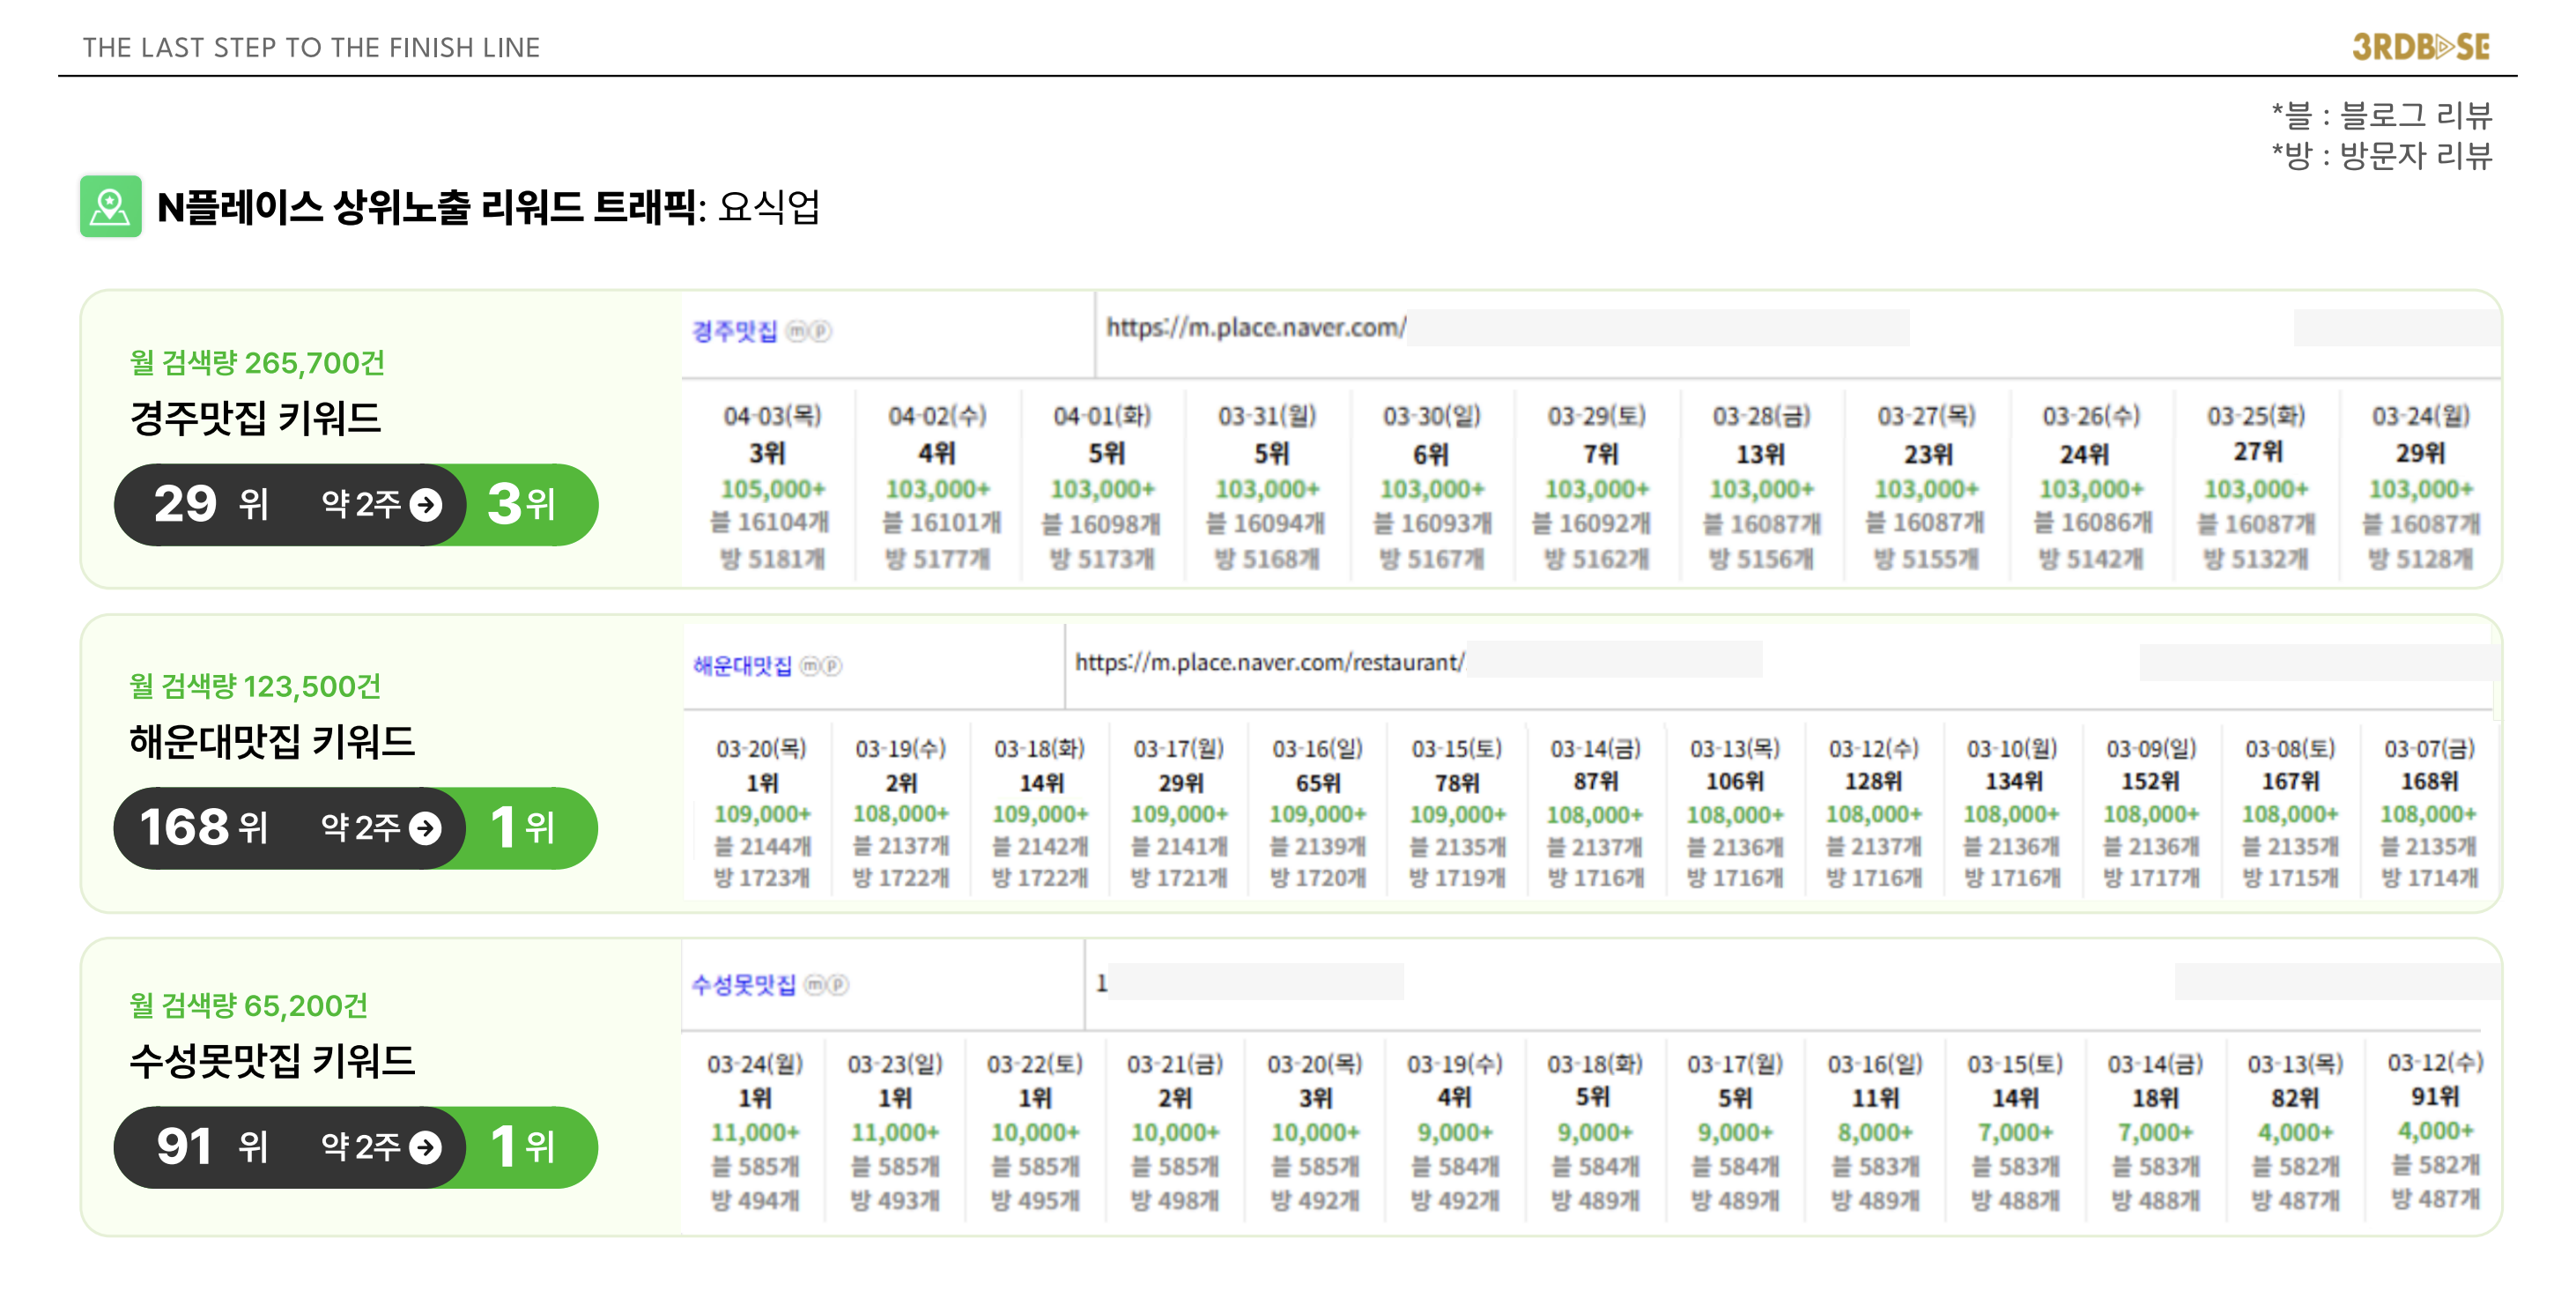Click the 3RDBASE logo in the header

point(2420,46)
